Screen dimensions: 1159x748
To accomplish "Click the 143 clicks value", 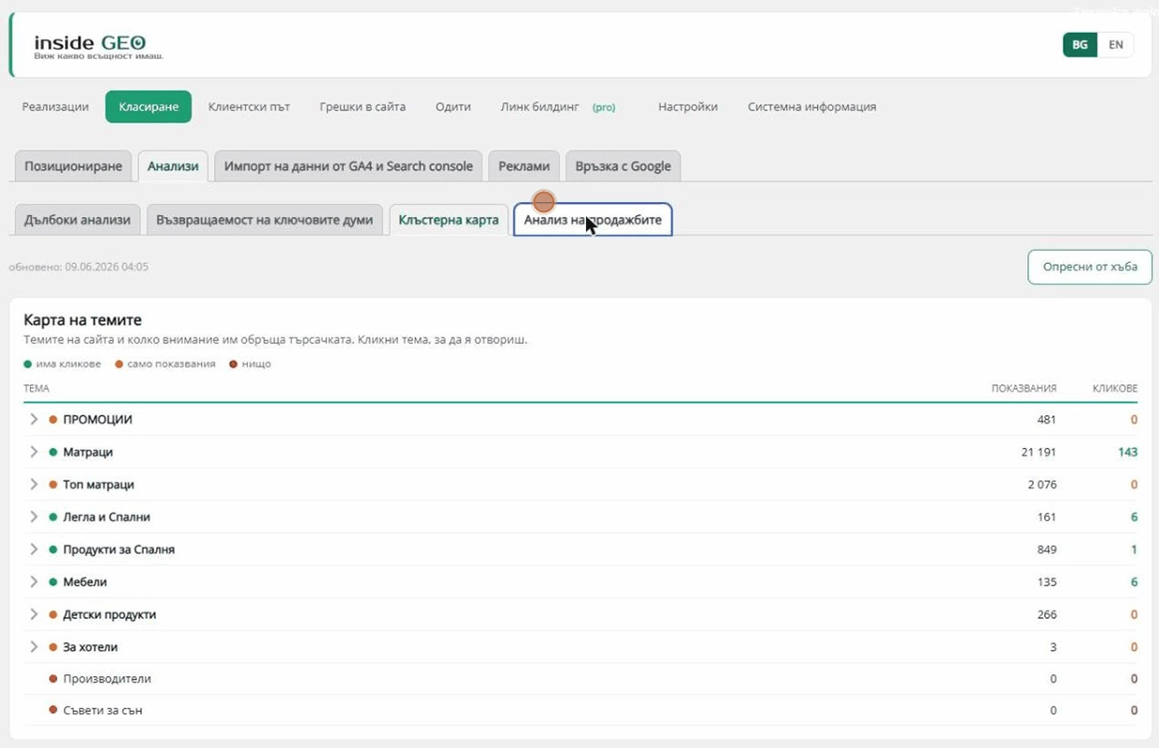I will point(1127,453).
